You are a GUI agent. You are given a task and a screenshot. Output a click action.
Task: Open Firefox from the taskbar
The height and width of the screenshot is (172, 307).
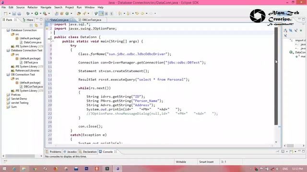56,169
